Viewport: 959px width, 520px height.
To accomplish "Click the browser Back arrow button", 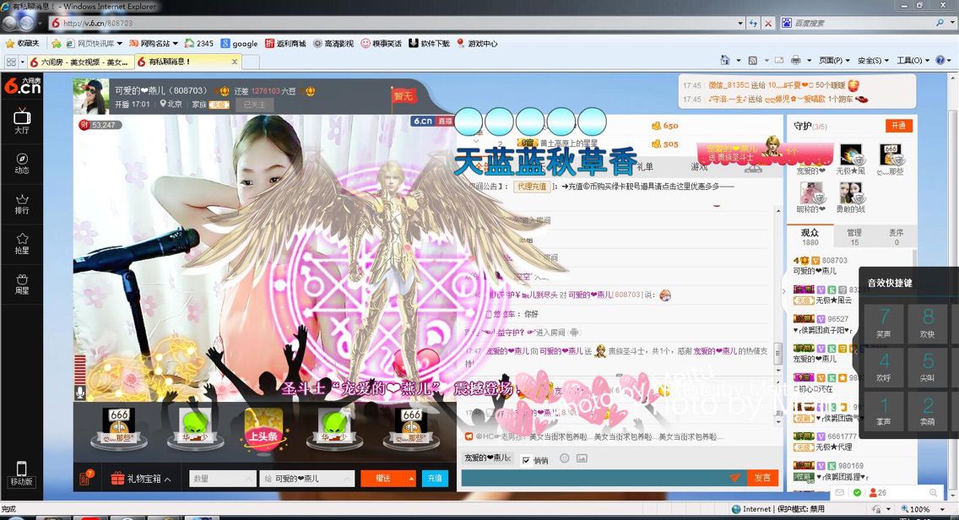I will pyautogui.click(x=10, y=24).
